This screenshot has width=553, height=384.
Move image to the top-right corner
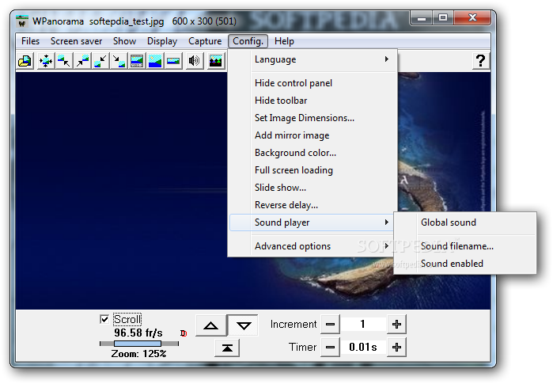[x=82, y=61]
